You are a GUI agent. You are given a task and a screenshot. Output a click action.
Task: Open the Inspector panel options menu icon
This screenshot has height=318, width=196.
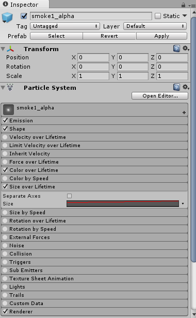point(192,6)
